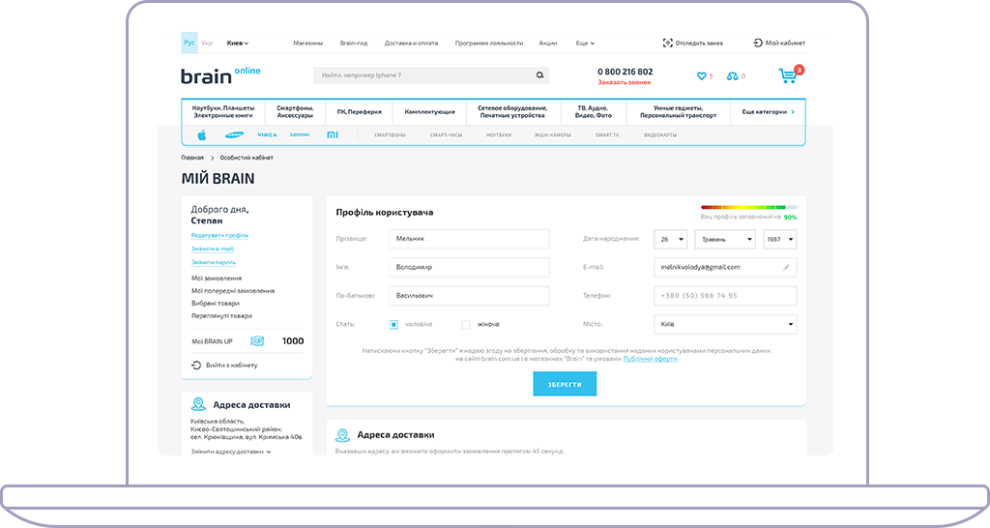This screenshot has width=990, height=528.
Task: Click the wishlist heart icon
Action: [x=702, y=76]
